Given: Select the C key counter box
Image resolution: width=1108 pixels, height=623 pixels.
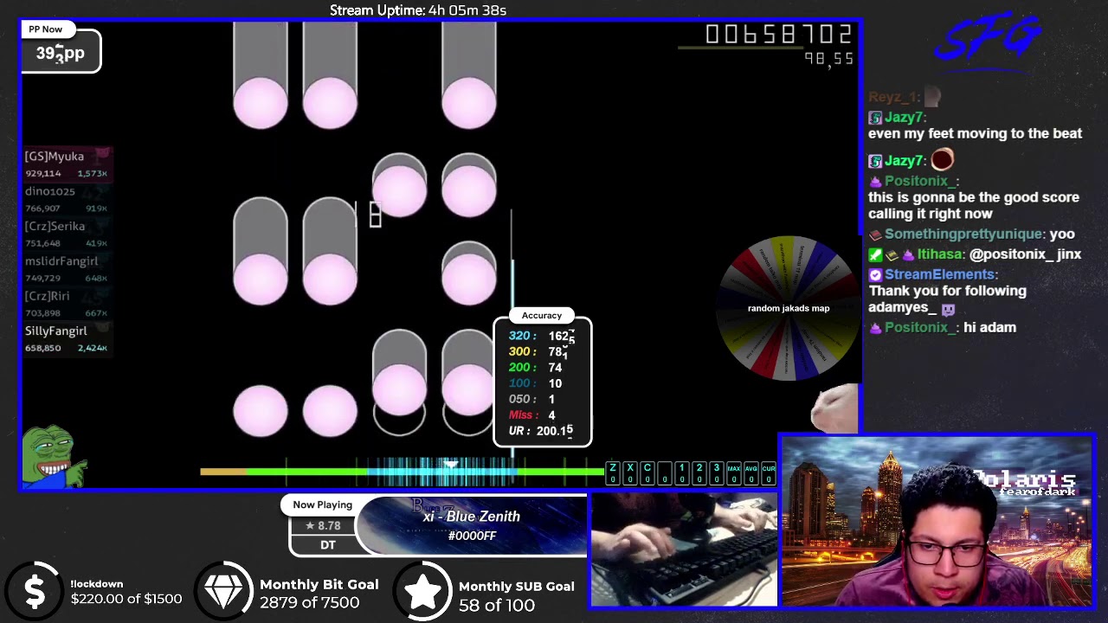Looking at the screenshot, I should [647, 473].
